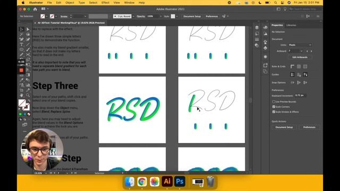The width and height of the screenshot is (340, 191).
Task: Click the Discover lightbulb icon
Action: (x=285, y=9)
